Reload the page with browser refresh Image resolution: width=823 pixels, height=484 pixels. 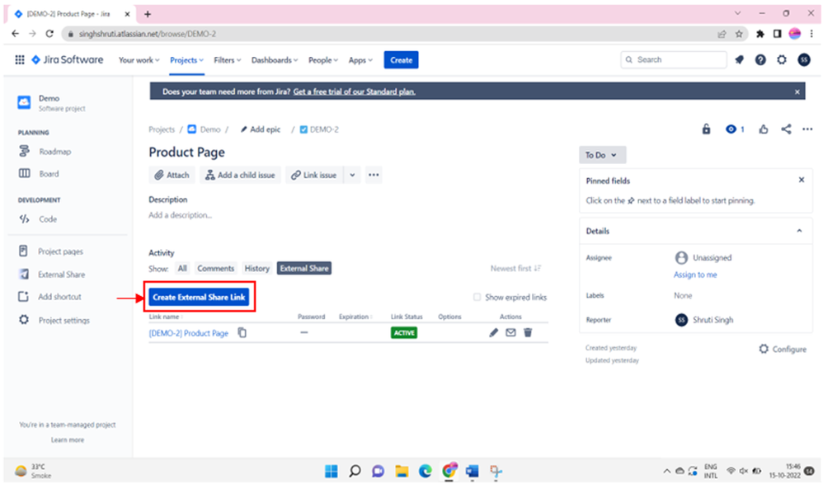pyautogui.click(x=49, y=34)
